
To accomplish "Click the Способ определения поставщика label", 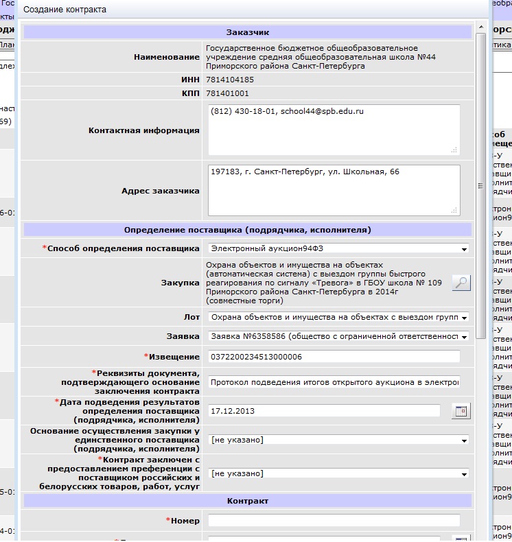I will (x=121, y=248).
